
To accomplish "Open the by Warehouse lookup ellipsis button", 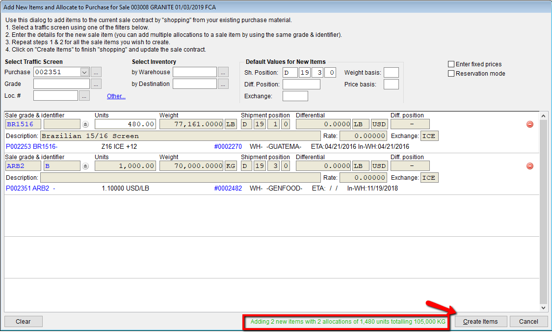I will [223, 72].
